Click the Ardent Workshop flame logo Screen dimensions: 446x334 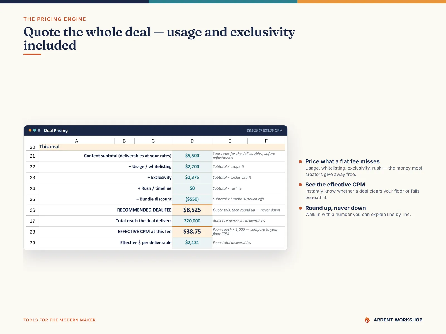367,320
